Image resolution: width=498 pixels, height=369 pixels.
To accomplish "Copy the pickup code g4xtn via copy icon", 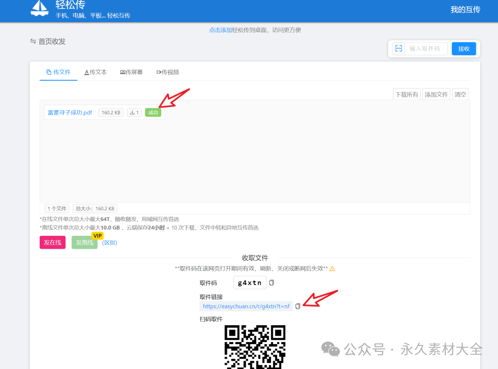I will (x=271, y=282).
